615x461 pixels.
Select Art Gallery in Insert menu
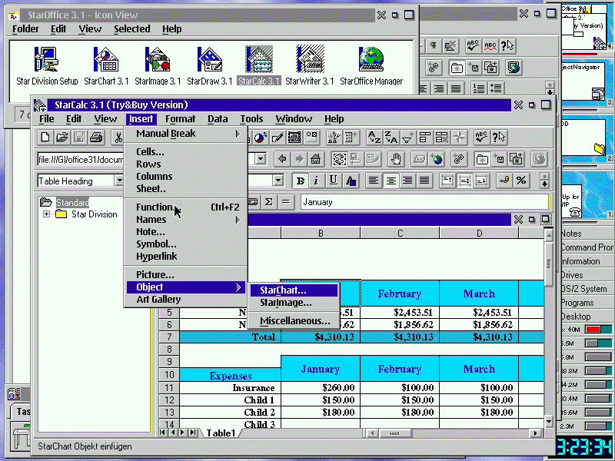coord(186,300)
